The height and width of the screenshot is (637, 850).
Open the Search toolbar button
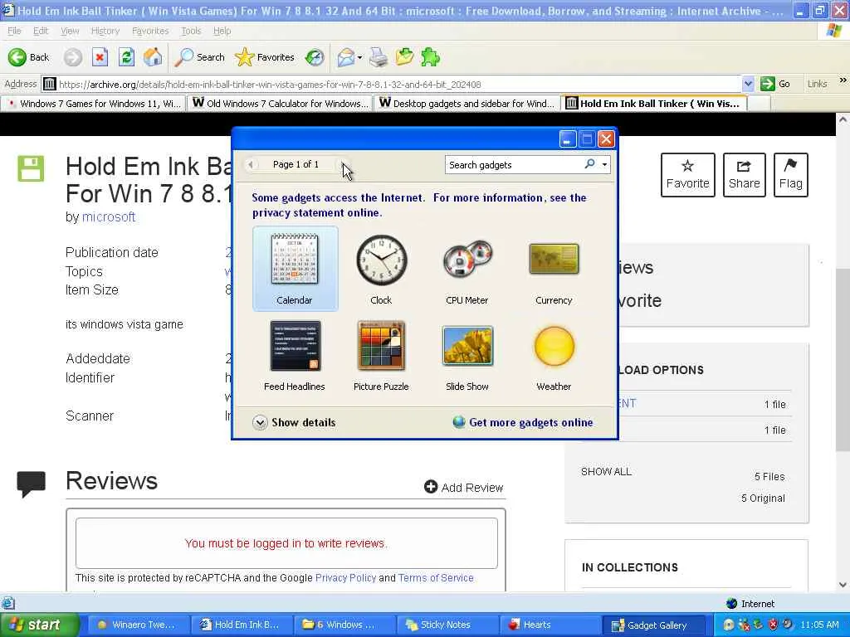(199, 57)
